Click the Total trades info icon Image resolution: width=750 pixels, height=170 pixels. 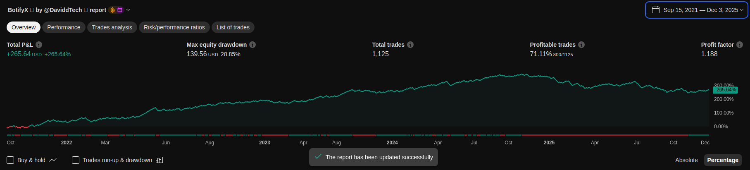tap(410, 45)
